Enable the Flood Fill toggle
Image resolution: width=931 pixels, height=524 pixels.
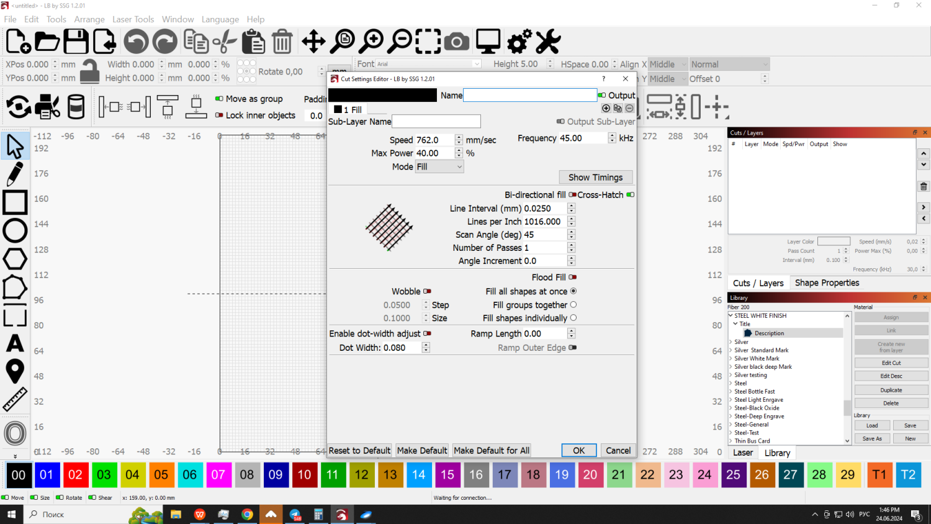pos(572,278)
